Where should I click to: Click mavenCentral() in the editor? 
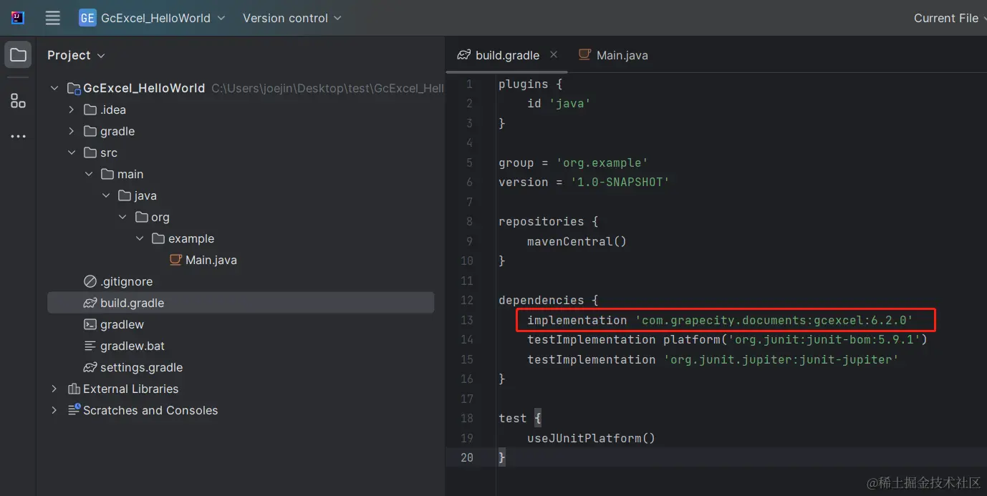[577, 241]
